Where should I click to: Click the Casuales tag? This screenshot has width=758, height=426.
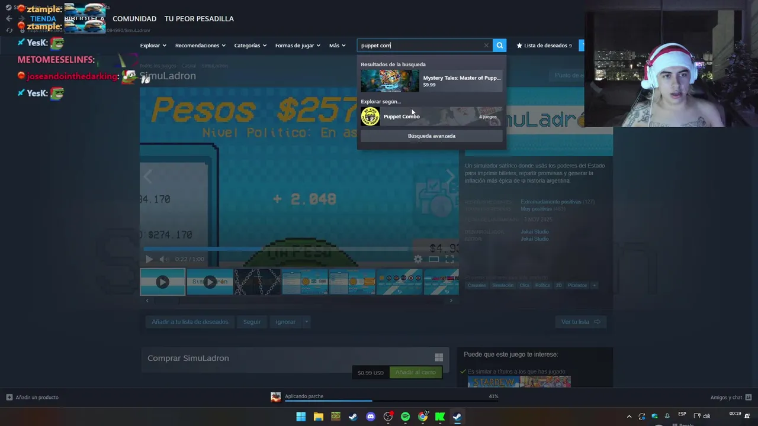[x=476, y=285]
